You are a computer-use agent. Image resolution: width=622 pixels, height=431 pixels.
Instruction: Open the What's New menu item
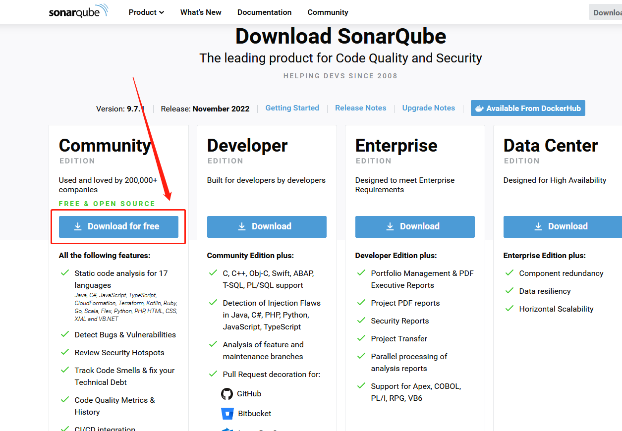[x=201, y=12]
